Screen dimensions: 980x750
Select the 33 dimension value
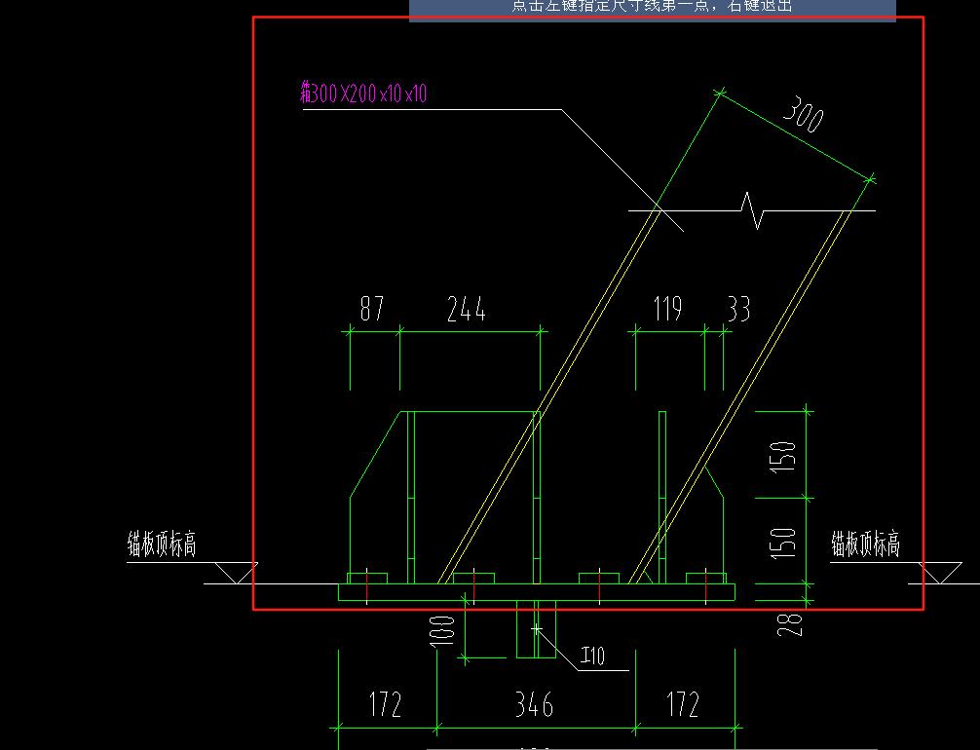click(x=738, y=309)
